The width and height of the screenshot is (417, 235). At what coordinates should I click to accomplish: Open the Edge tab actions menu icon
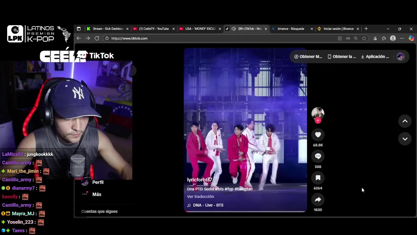(x=79, y=29)
